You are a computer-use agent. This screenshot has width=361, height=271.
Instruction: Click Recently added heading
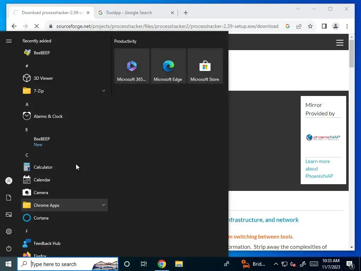37,41
